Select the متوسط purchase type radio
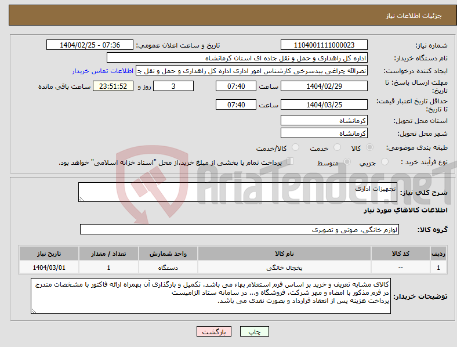The height and width of the screenshot is (347, 457). (347, 162)
